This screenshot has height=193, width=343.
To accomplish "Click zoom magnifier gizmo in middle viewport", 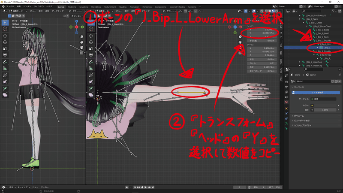I will coord(240,37).
